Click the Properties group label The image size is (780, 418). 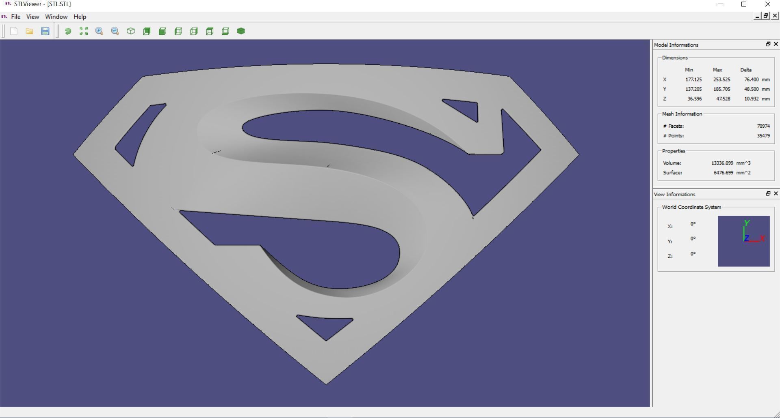674,151
